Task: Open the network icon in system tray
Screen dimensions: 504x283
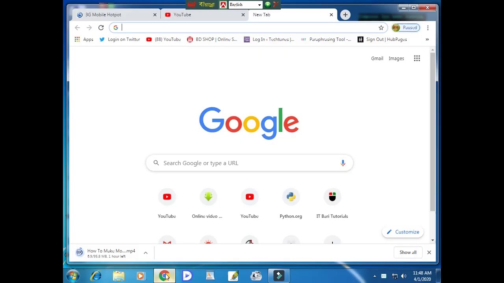Action: [395, 276]
